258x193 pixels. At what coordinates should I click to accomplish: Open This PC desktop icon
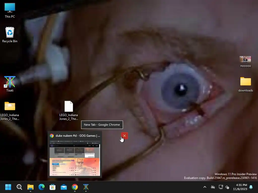10,10
